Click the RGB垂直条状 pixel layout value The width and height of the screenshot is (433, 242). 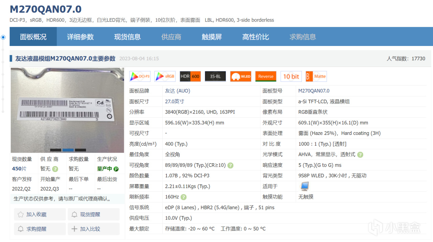313,112
